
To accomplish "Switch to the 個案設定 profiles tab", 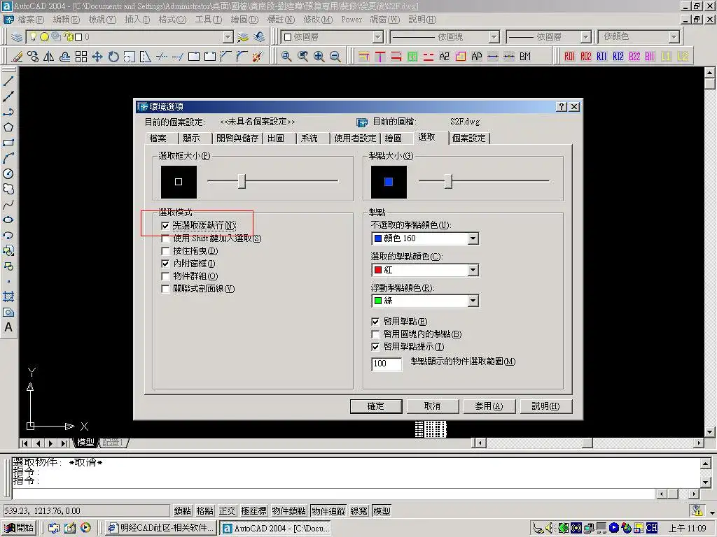I will click(468, 138).
